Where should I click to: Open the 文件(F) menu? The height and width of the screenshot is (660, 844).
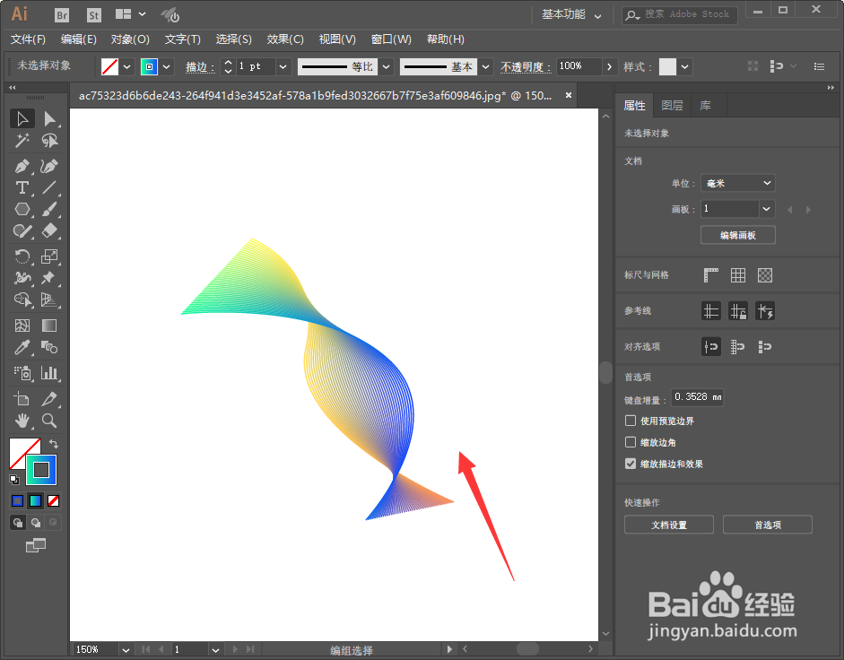pos(28,39)
